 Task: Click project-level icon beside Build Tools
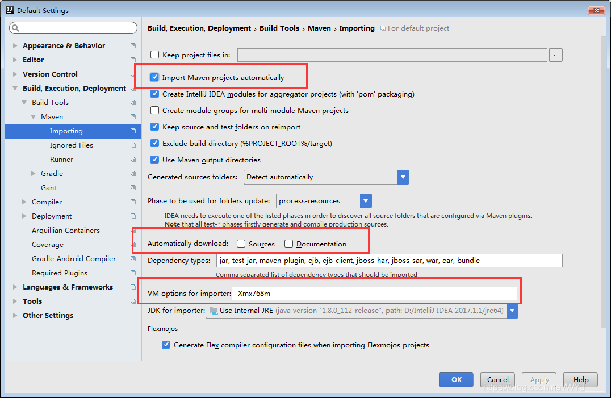coord(133,103)
